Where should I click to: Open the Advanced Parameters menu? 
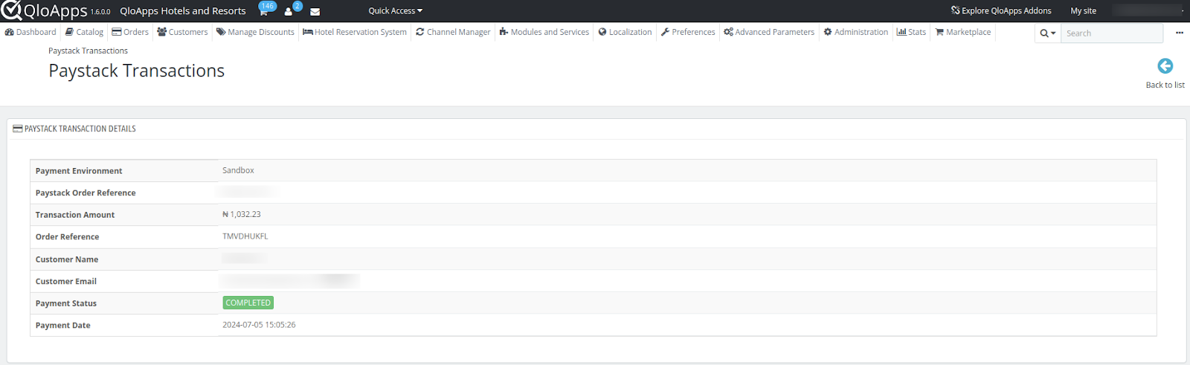[x=769, y=32]
